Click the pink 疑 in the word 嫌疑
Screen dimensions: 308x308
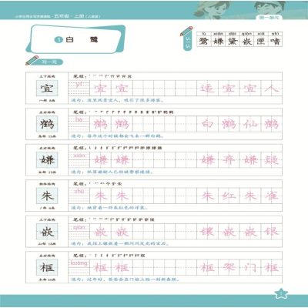click(272, 160)
